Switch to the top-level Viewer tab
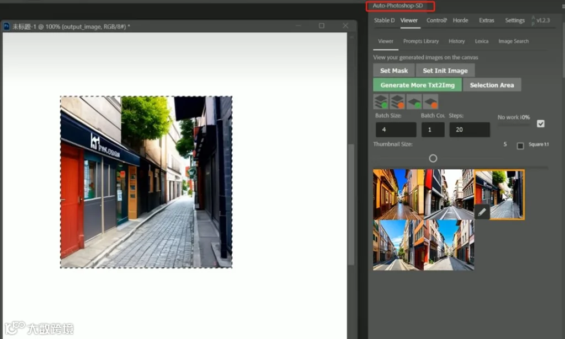 409,20
